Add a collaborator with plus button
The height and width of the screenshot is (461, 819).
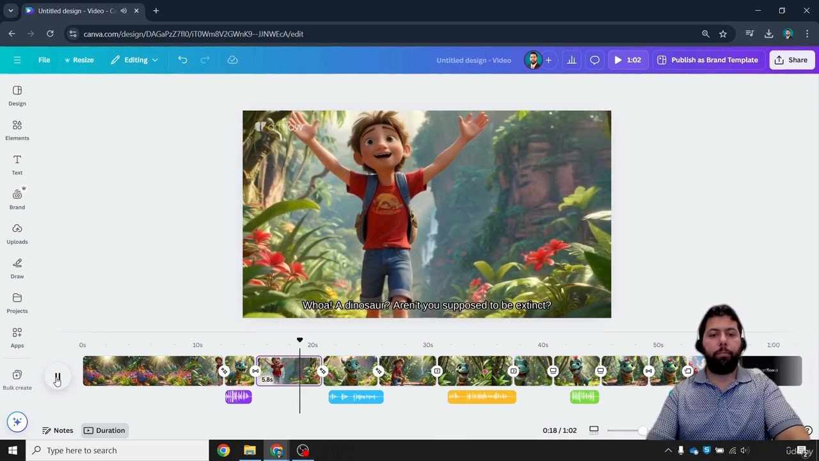point(548,60)
